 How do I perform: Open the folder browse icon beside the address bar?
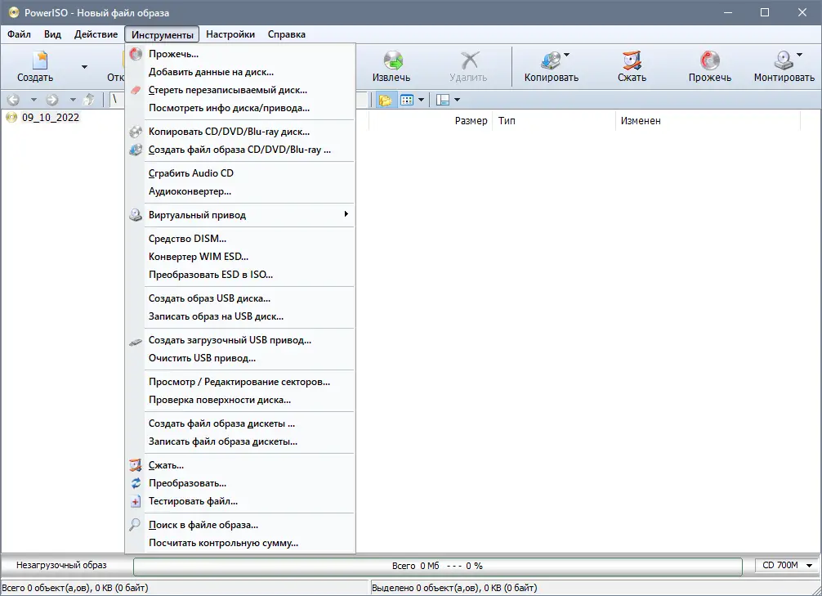click(386, 99)
